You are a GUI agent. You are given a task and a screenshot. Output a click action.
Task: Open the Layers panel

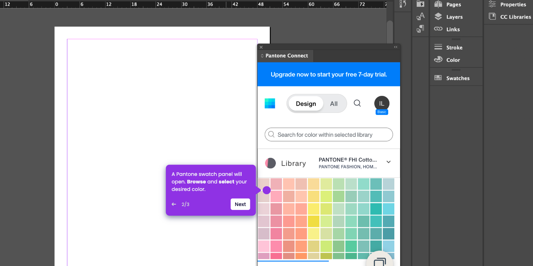[x=448, y=17]
